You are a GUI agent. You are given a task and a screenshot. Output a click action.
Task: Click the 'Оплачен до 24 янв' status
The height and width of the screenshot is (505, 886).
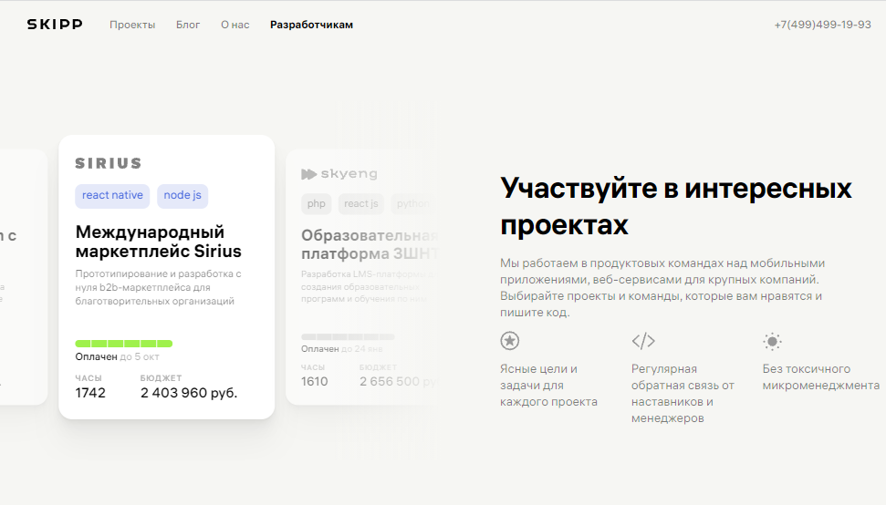[342, 349]
